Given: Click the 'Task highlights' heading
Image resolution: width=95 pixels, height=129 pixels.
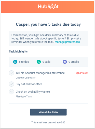Looking at the screenshot, I should (18, 52).
